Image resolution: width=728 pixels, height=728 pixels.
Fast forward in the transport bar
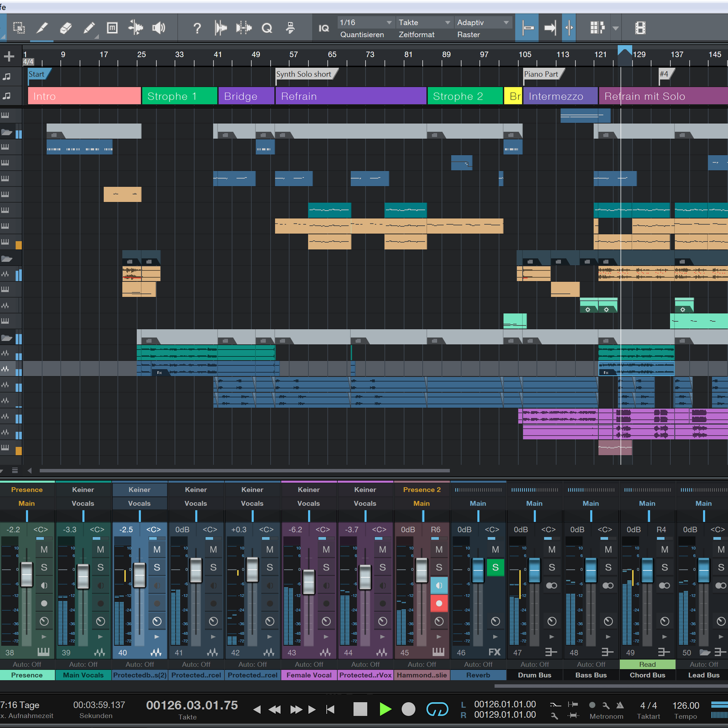296,709
